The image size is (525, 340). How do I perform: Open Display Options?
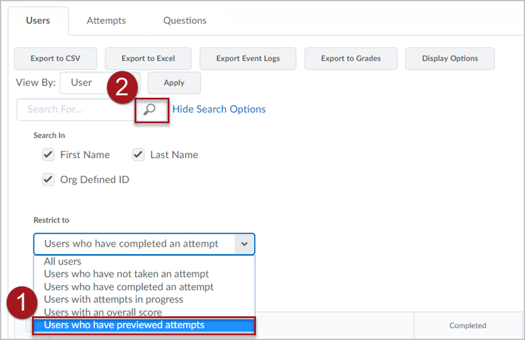pos(450,58)
